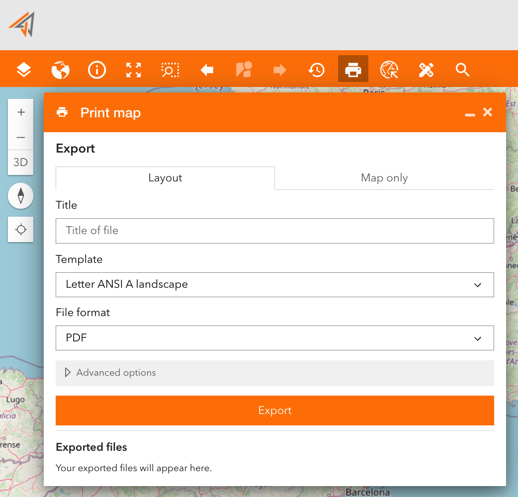
Task: Zoom to full extent arrows icon
Action: (133, 70)
